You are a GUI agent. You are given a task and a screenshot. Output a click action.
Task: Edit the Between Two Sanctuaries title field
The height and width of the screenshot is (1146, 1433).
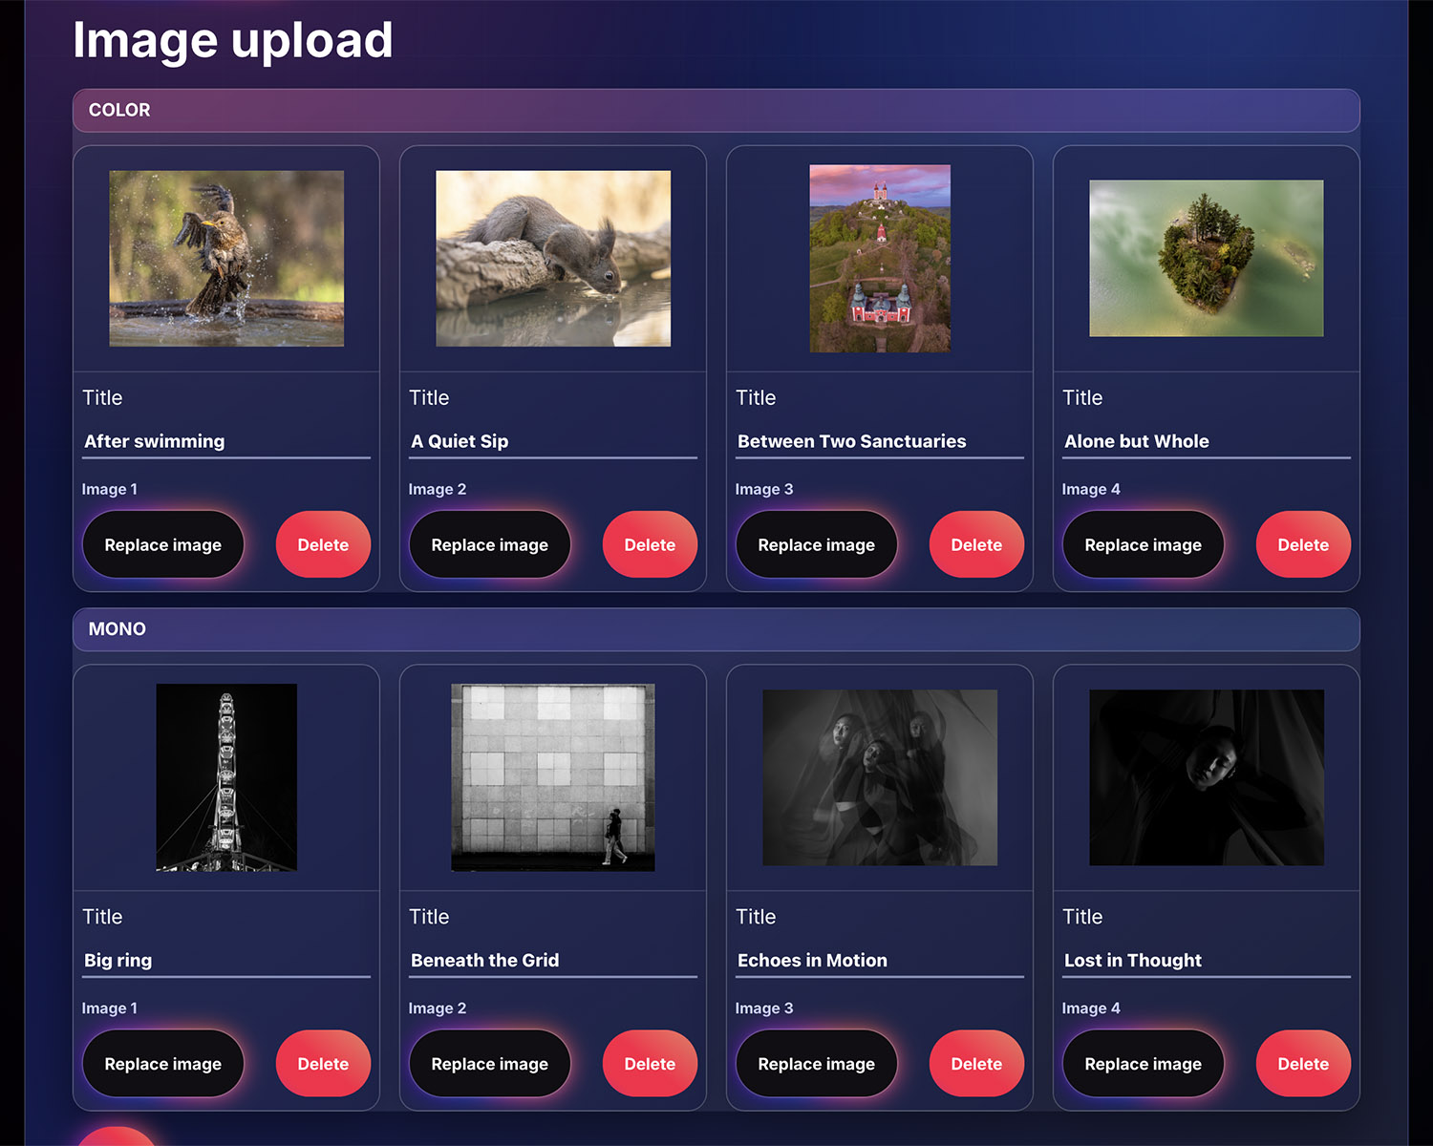(880, 441)
